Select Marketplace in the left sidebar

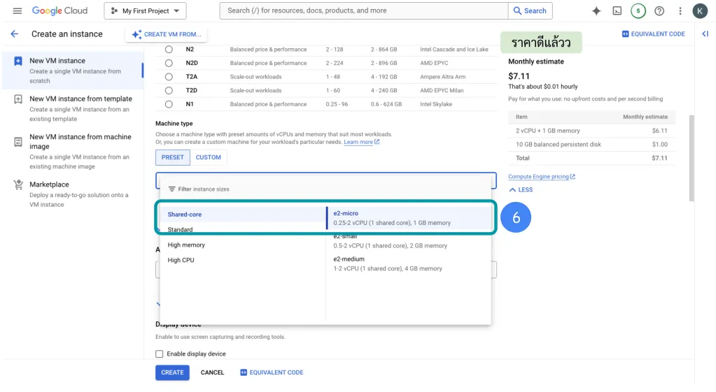[49, 184]
